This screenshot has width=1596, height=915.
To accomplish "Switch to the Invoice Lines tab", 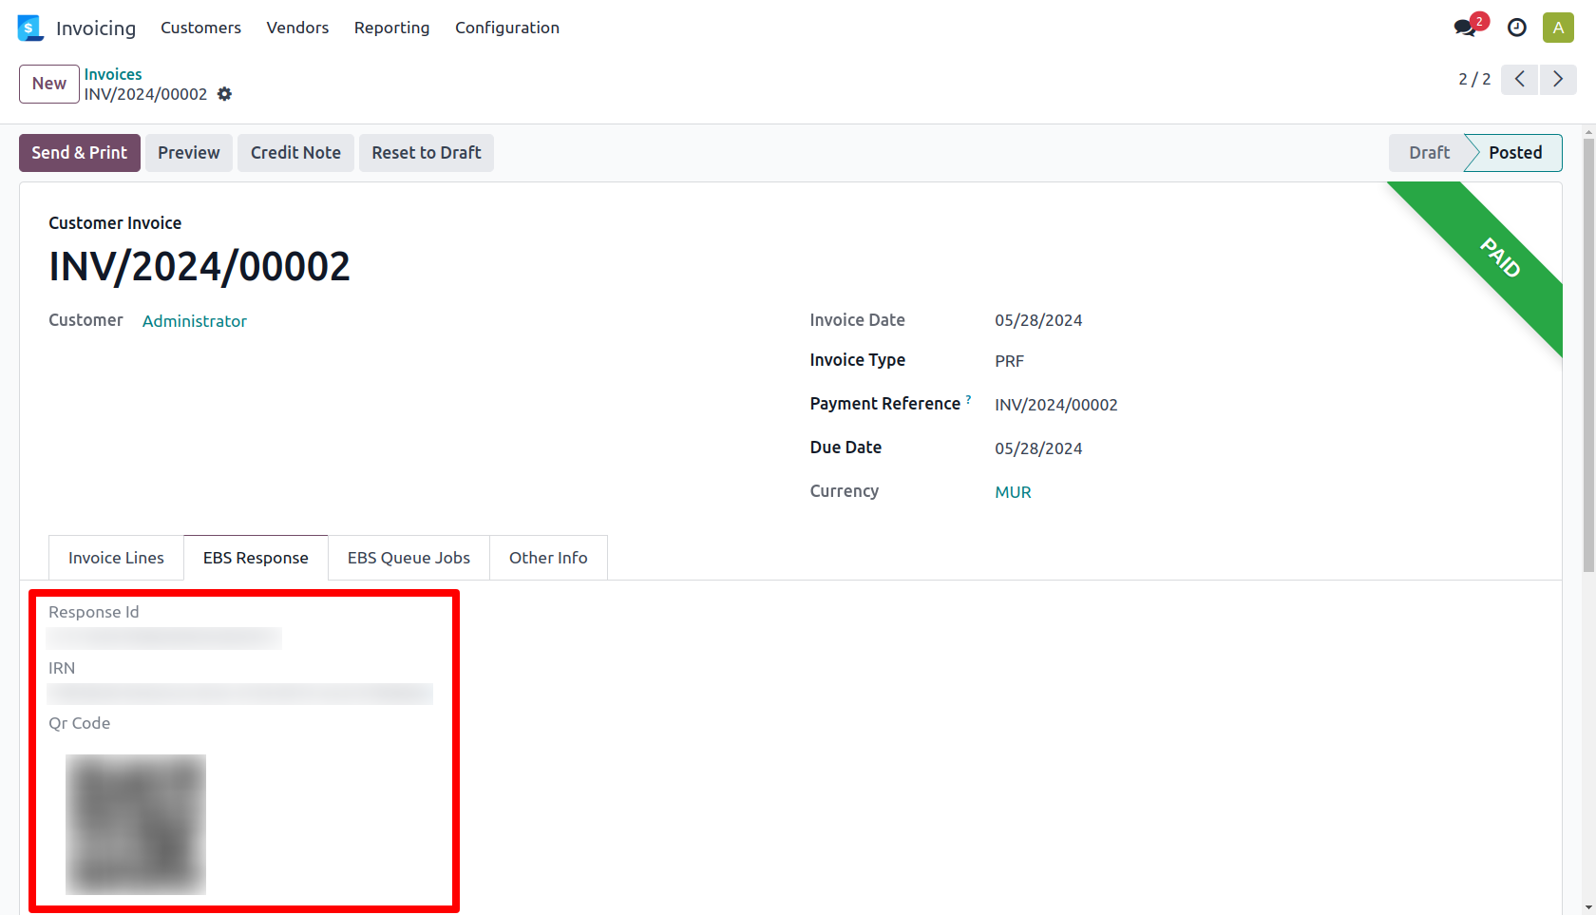I will coord(116,558).
